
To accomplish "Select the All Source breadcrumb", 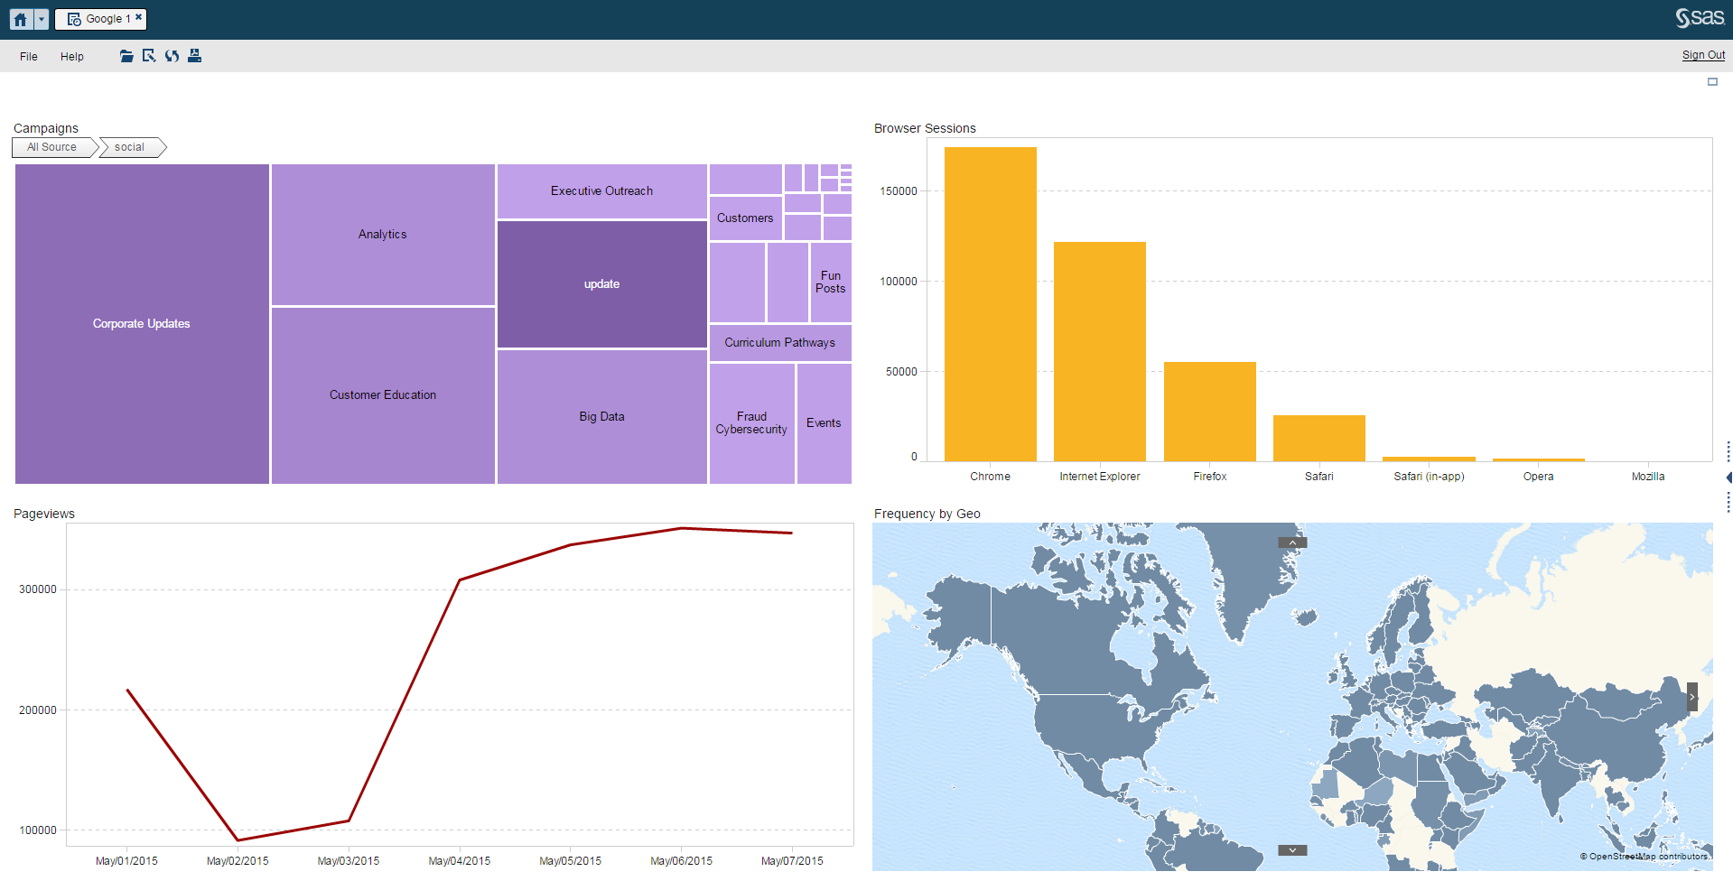I will [x=52, y=147].
